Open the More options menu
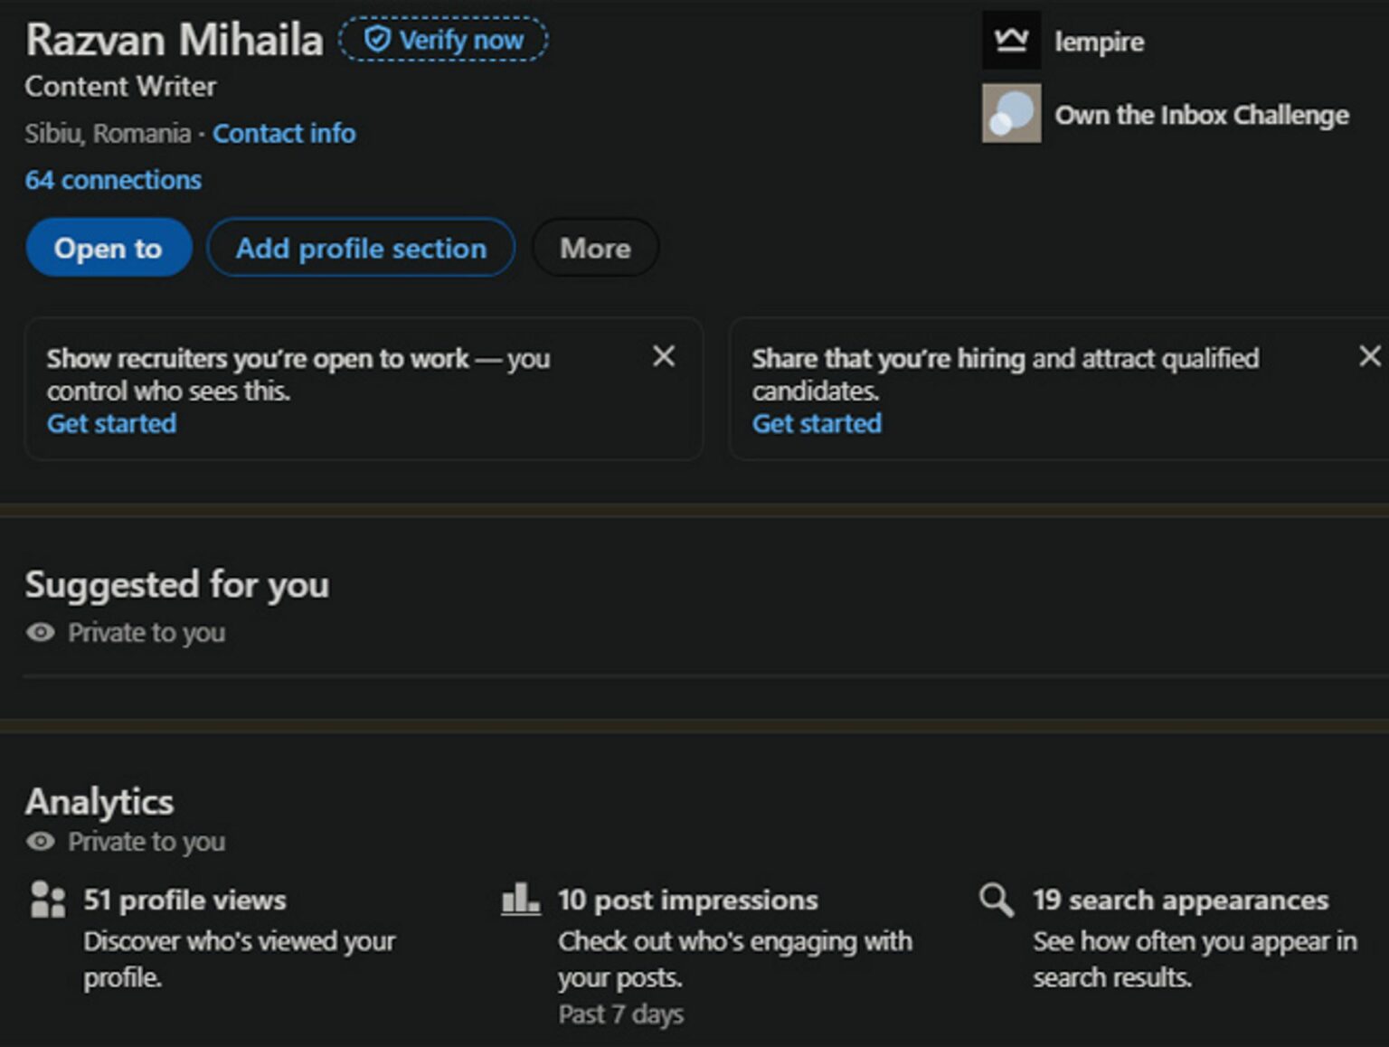This screenshot has height=1047, width=1389. tap(595, 248)
